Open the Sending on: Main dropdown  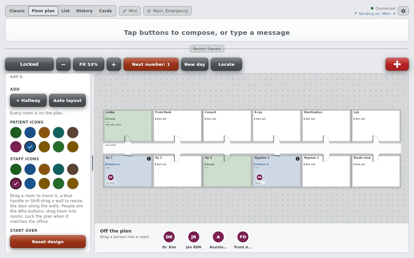coord(375,14)
